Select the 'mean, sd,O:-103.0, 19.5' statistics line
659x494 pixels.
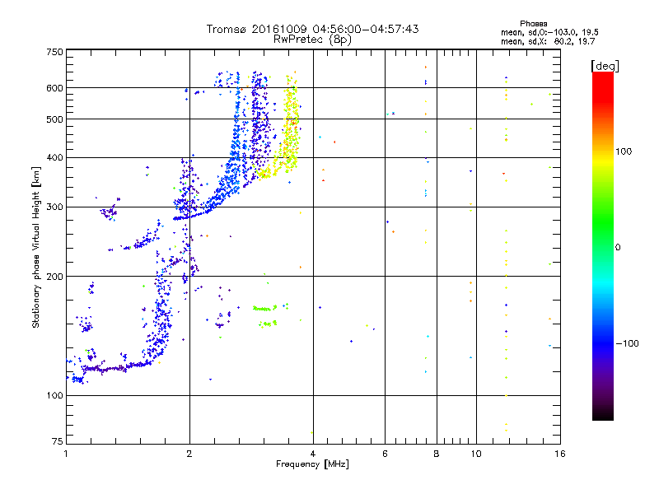coord(549,32)
